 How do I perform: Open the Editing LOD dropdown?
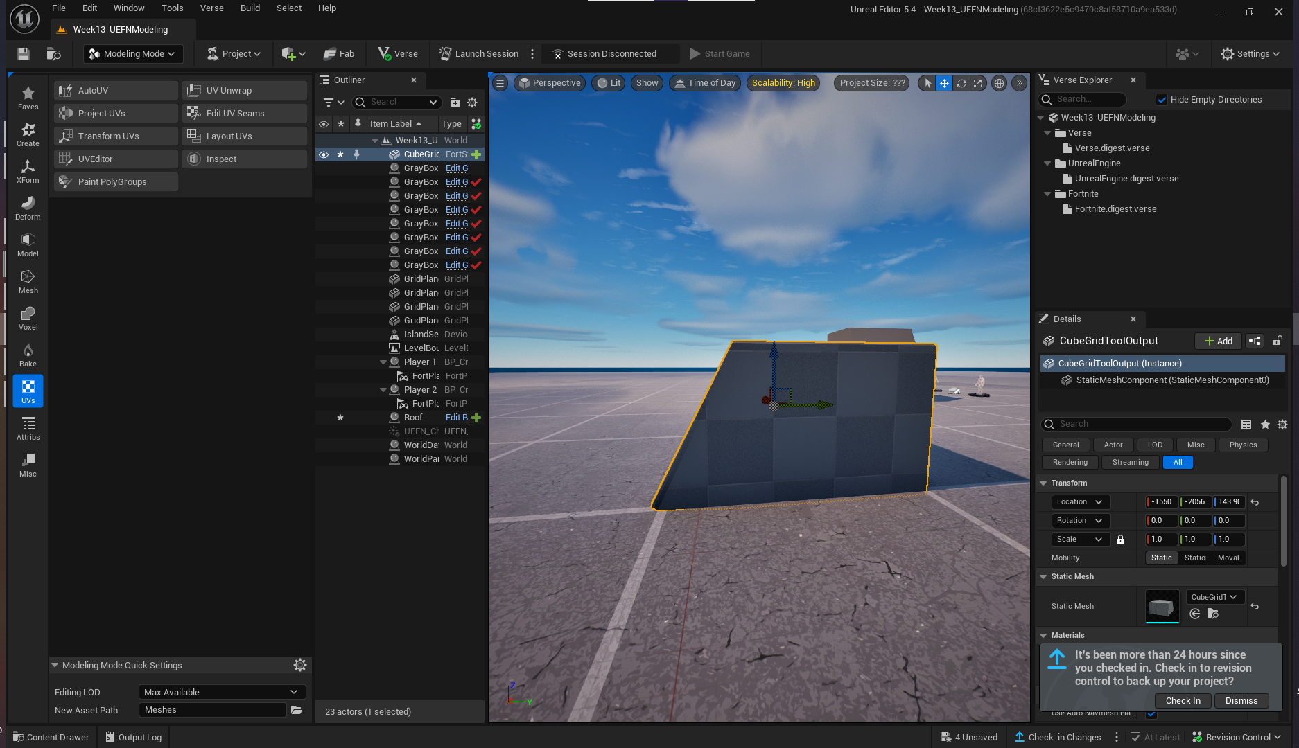(222, 692)
